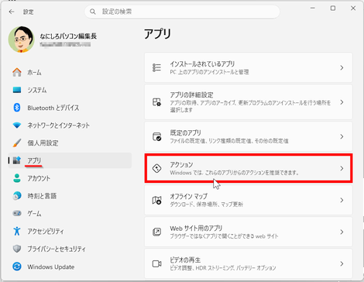364x282 pixels.
Task: Maximize the settings window
Action: tap(333, 9)
